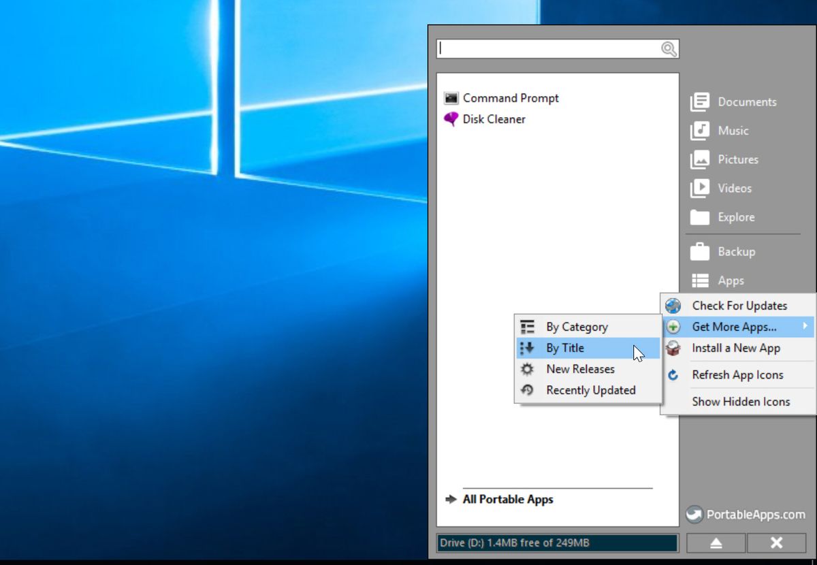Launch Explore from the sidebar
The height and width of the screenshot is (565, 817).
(x=700, y=217)
